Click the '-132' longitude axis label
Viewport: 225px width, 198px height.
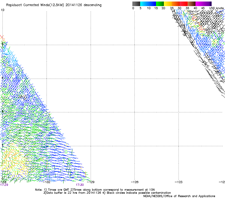coord(47,182)
